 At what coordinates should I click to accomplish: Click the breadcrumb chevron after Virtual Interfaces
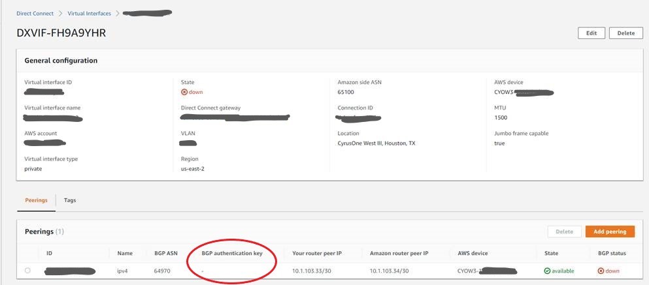pyautogui.click(x=118, y=13)
